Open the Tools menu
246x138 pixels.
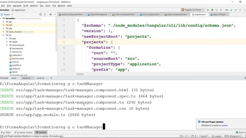click(48, 6)
